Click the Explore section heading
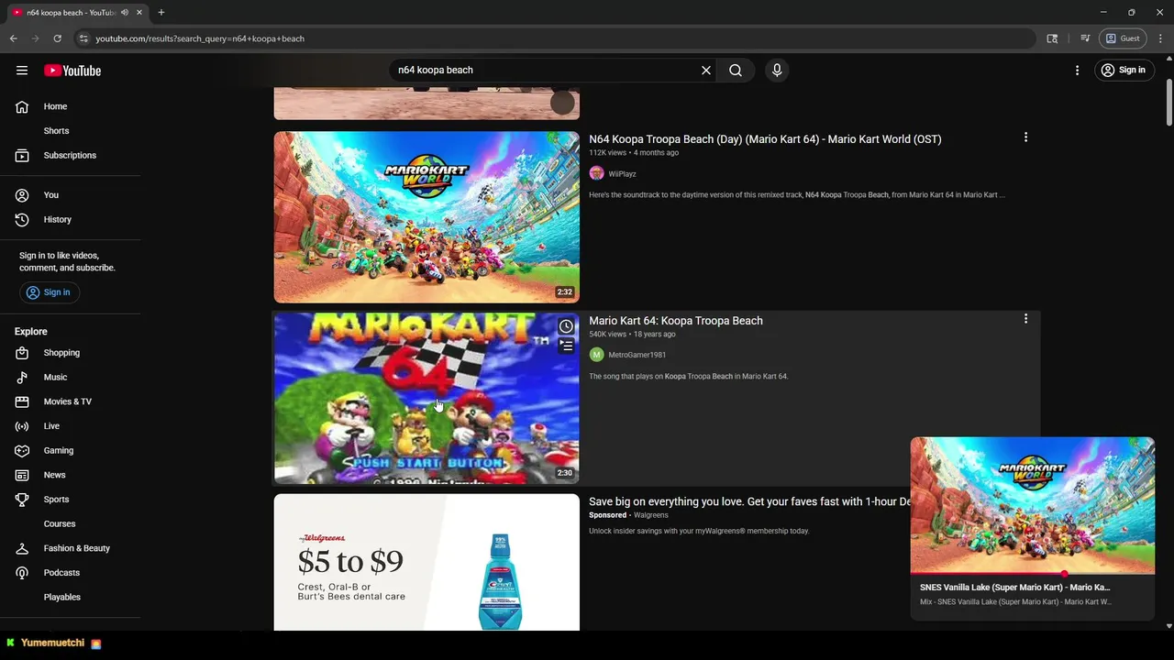1174x660 pixels. [x=31, y=332]
